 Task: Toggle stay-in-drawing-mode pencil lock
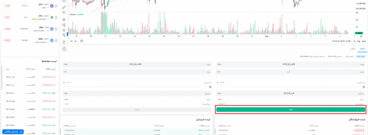point(64,25)
